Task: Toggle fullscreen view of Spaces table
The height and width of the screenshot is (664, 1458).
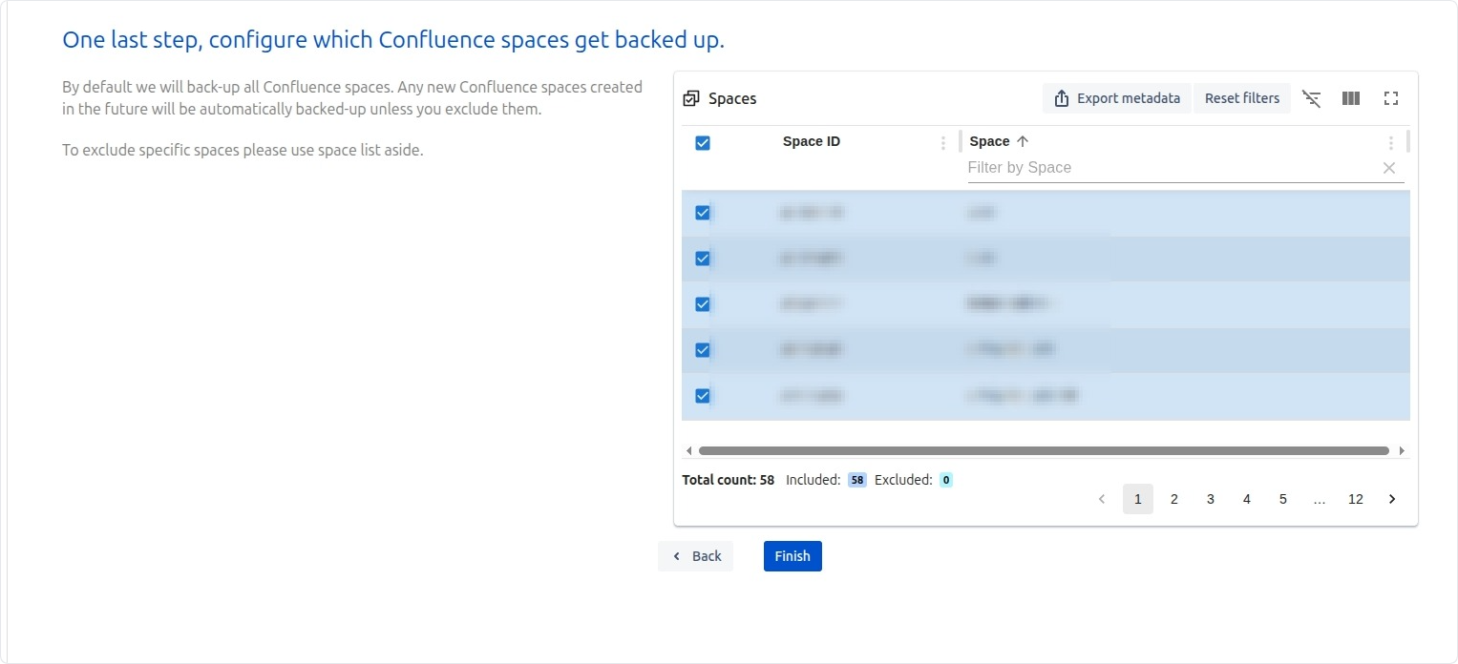Action: tap(1390, 98)
